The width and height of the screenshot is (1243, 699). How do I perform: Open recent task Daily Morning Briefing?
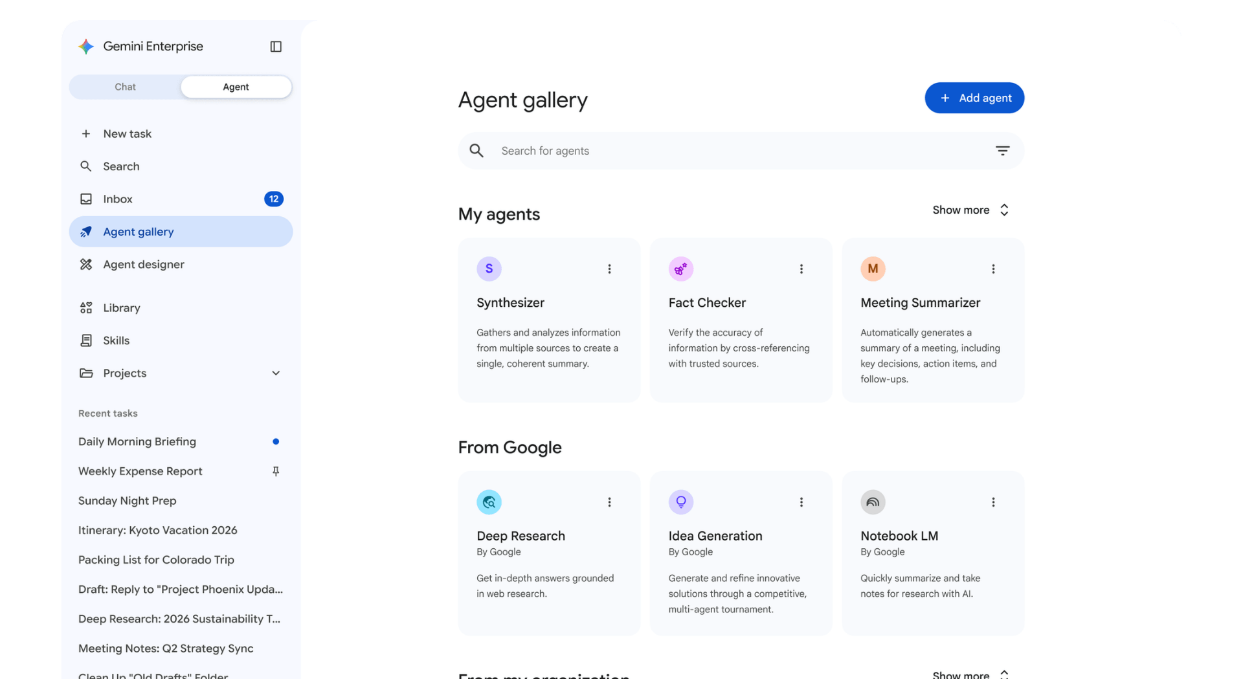coord(137,441)
